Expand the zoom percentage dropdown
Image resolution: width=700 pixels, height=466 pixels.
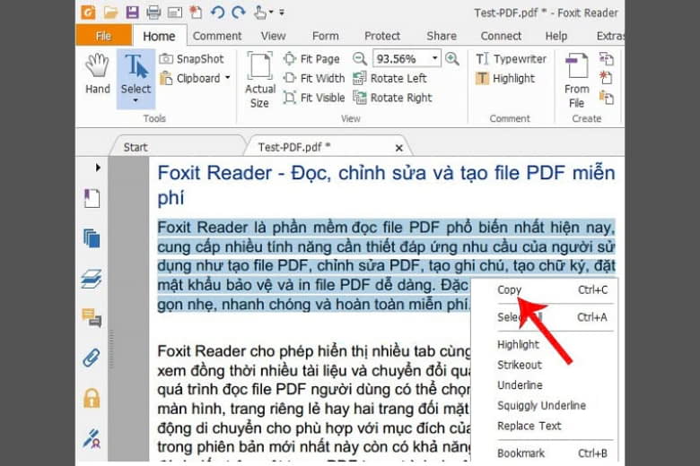pyautogui.click(x=434, y=58)
